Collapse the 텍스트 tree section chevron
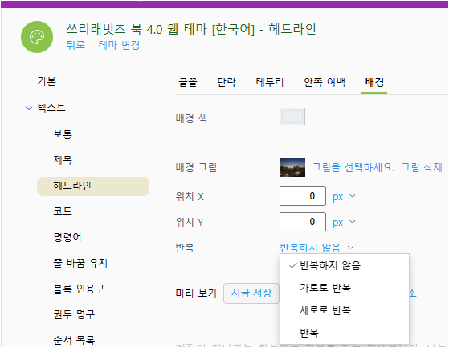This screenshot has width=449, height=348. (29, 108)
